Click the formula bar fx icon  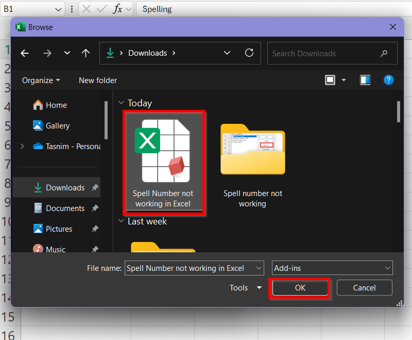118,9
